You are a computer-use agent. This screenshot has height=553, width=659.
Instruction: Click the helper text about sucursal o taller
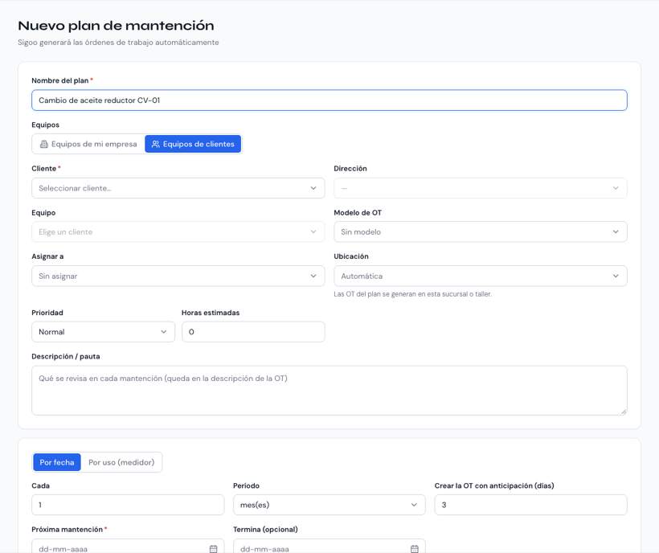tap(413, 294)
